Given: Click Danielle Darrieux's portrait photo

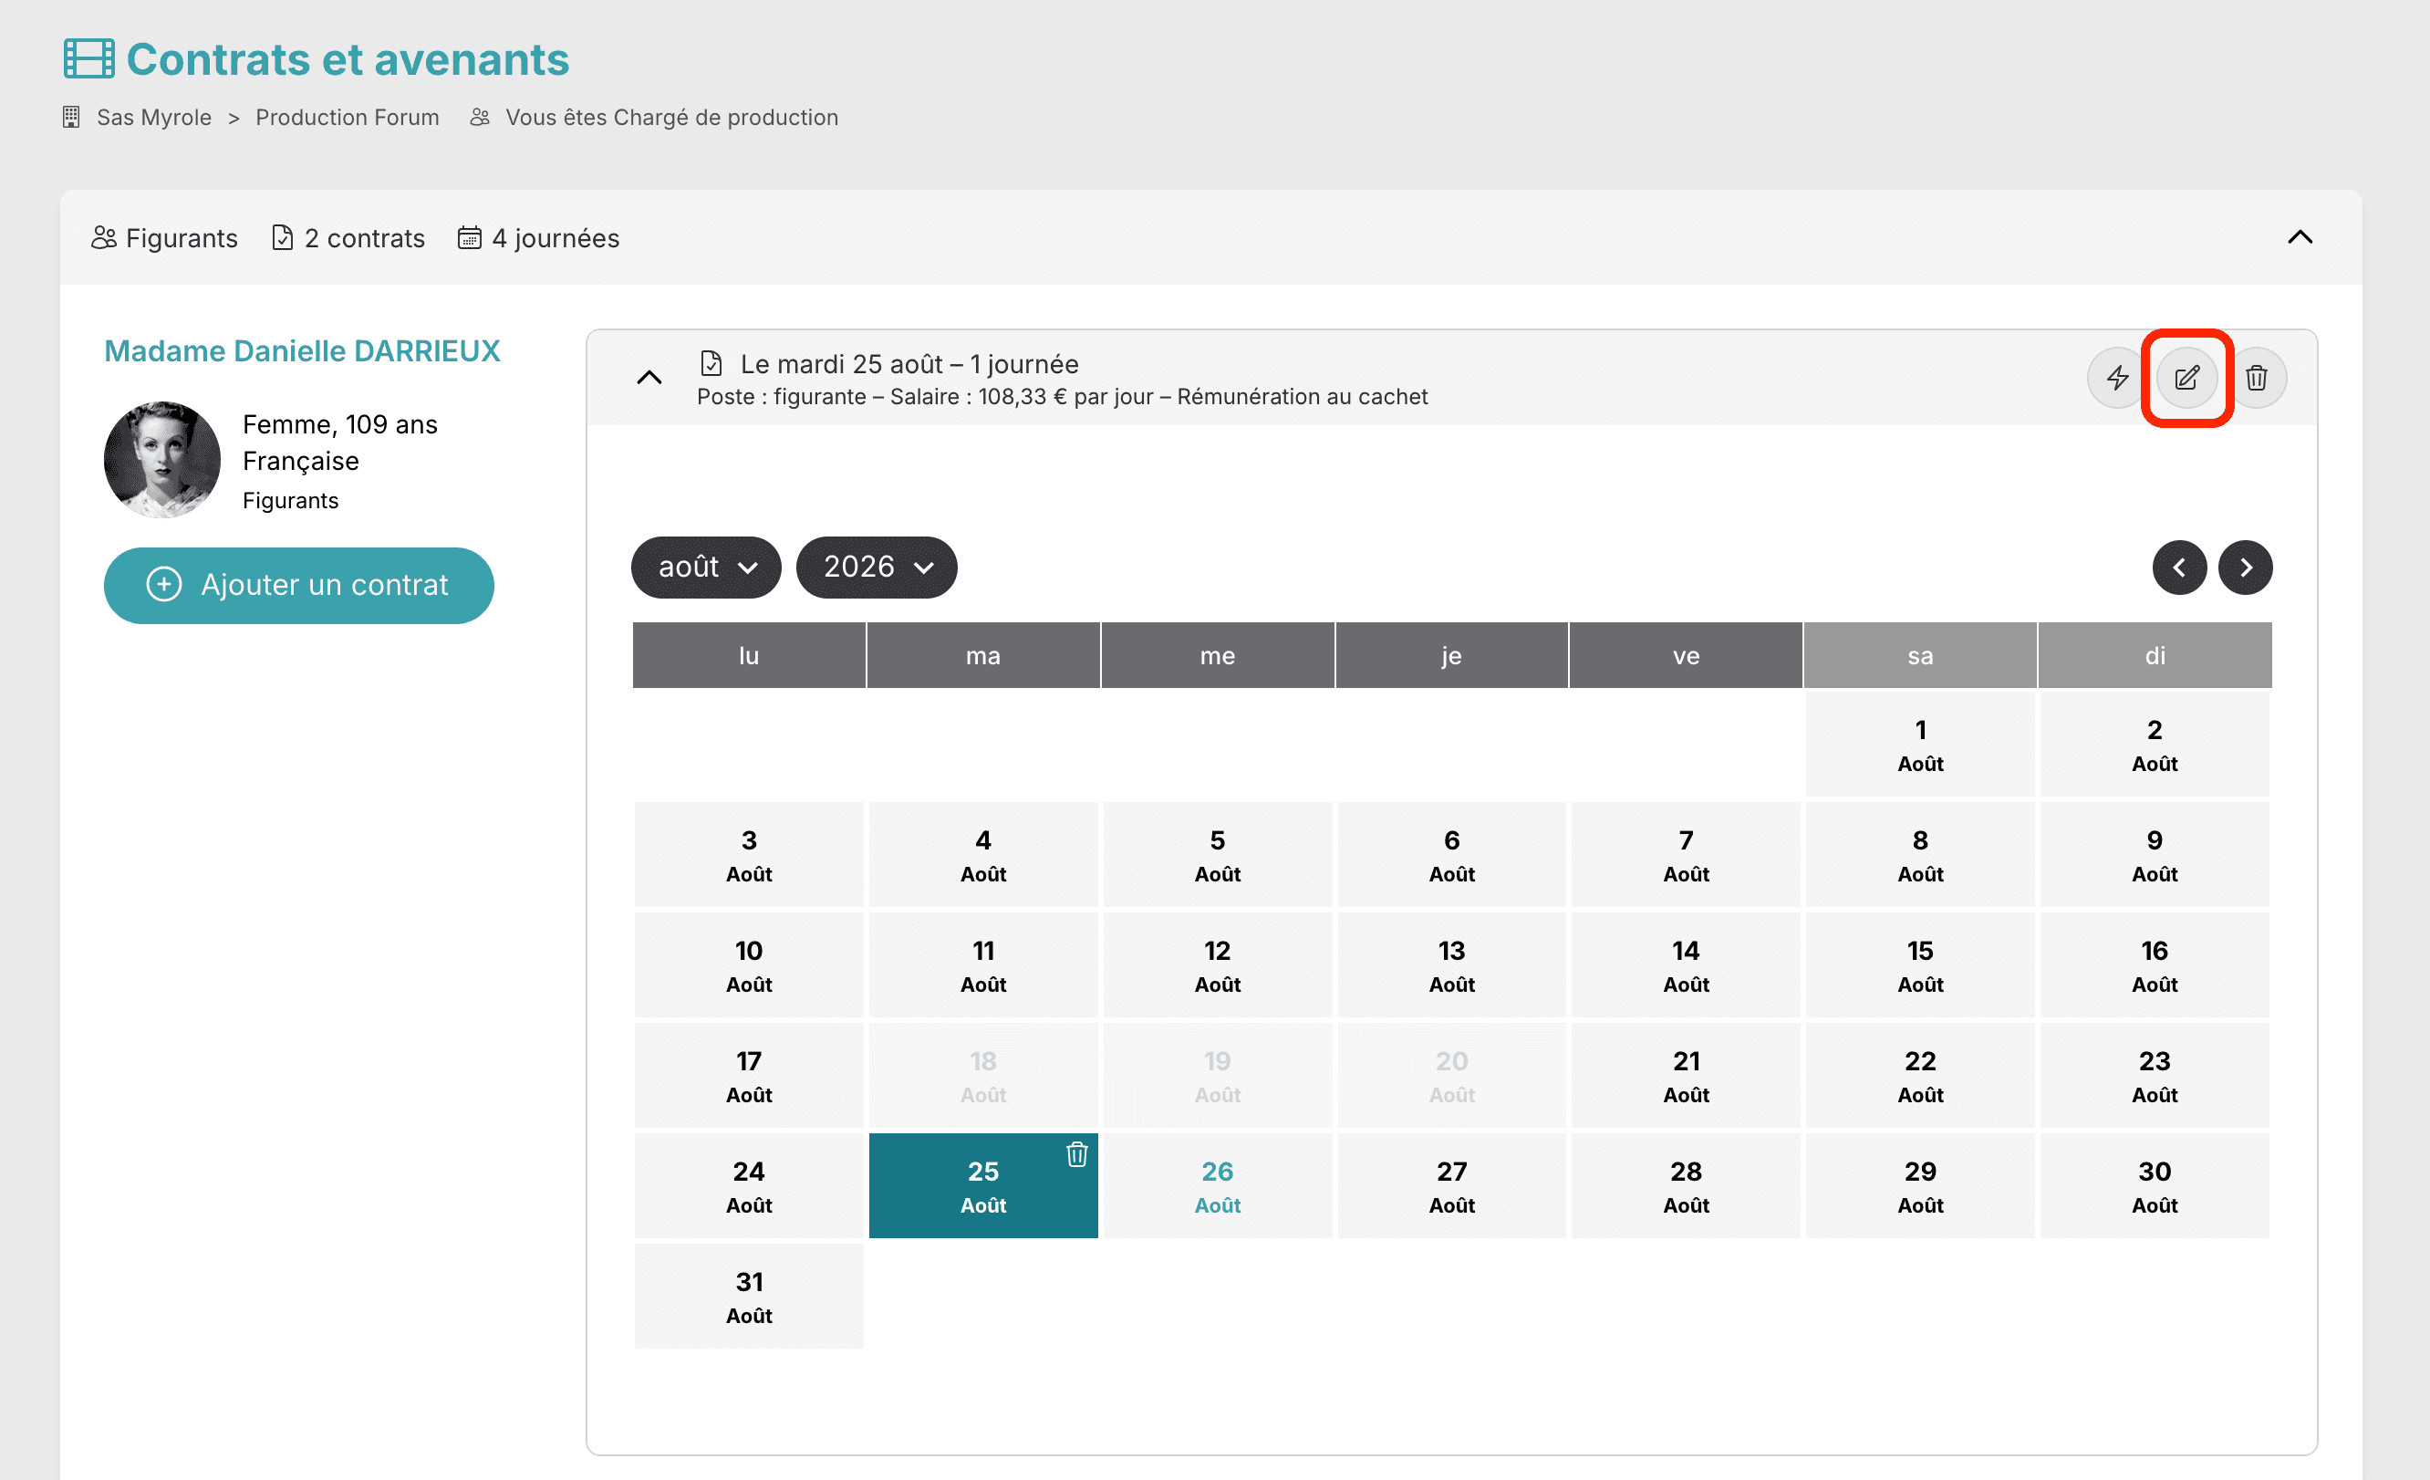Looking at the screenshot, I should 161,459.
